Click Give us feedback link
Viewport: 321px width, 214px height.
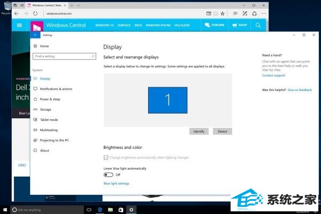(x=300, y=90)
